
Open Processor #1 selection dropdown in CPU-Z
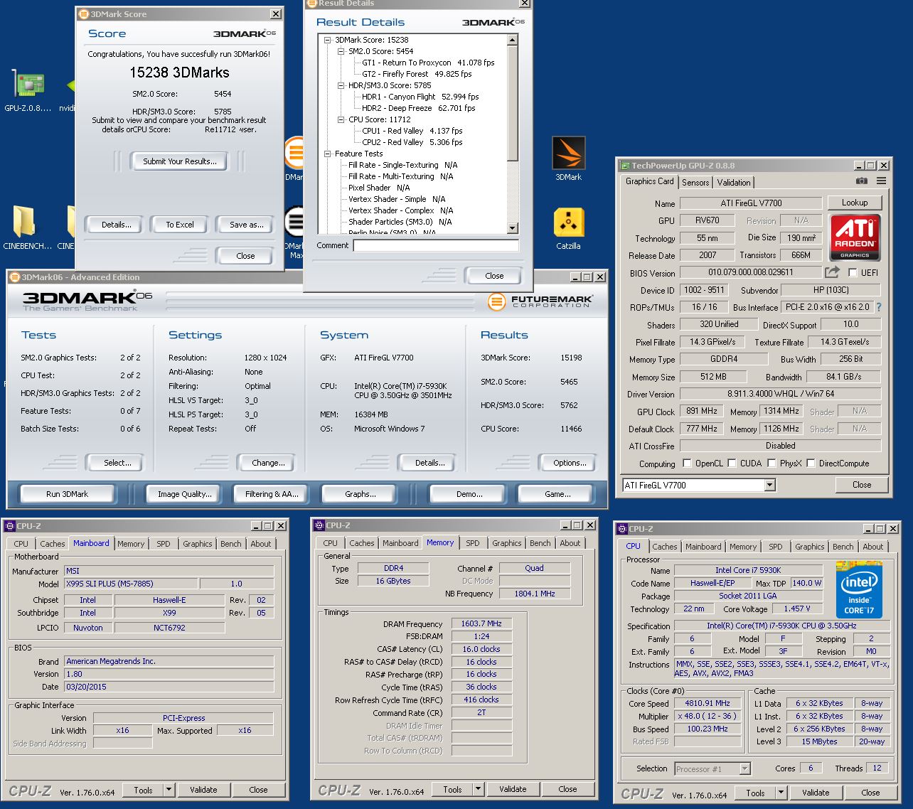tap(745, 768)
